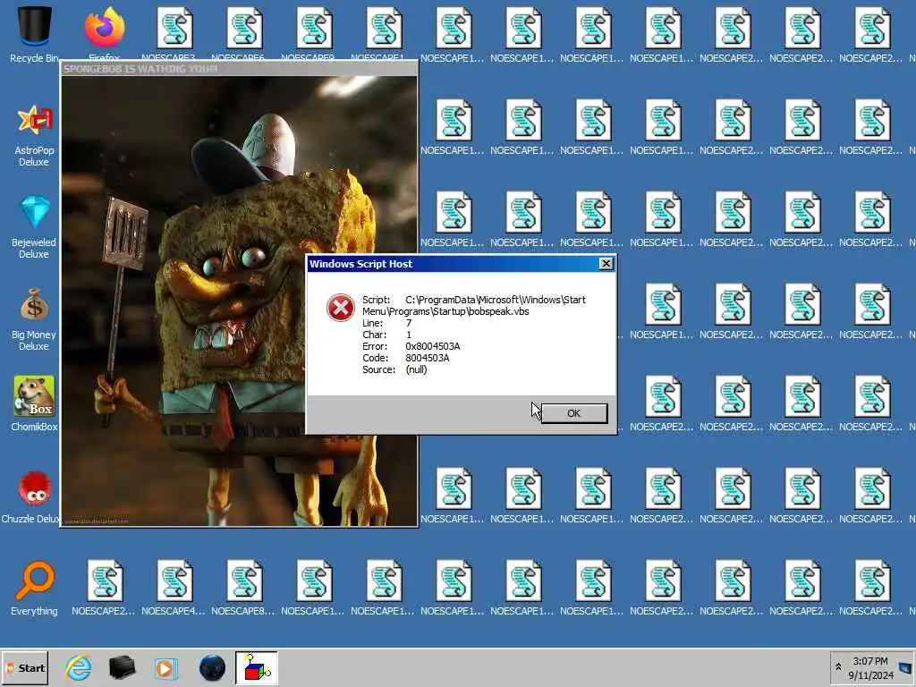Click the Code value 8004503A

click(x=428, y=358)
